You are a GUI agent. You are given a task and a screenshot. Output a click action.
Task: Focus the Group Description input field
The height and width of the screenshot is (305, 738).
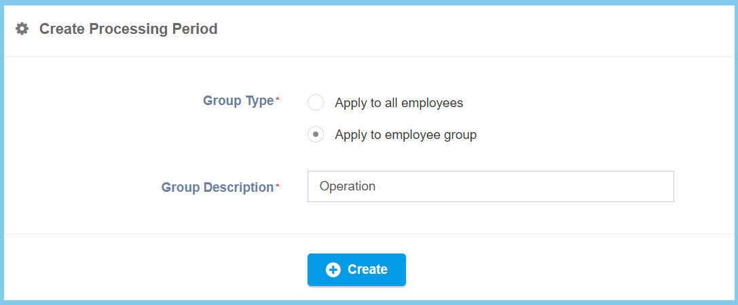click(x=490, y=186)
